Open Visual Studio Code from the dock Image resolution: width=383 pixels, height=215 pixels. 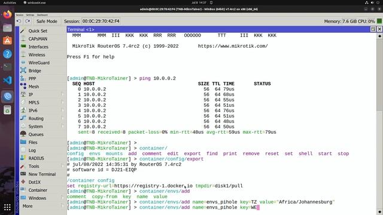click(x=7, y=80)
